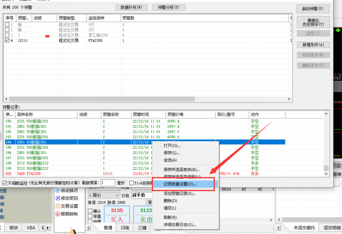Select record 198 IC12 500股指2212
Screen dimensions: 342x234
(x=145, y=163)
